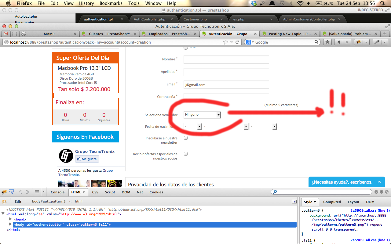Click the Wi-Fi icon in the menu bar
This screenshot has width=391, height=244.
tap(300, 3)
